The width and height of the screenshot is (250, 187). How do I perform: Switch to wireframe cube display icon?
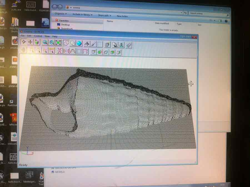[66, 43]
